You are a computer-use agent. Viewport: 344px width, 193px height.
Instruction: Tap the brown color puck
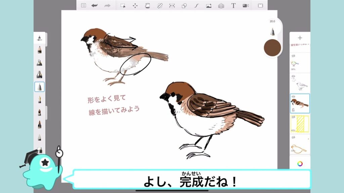tap(272, 47)
